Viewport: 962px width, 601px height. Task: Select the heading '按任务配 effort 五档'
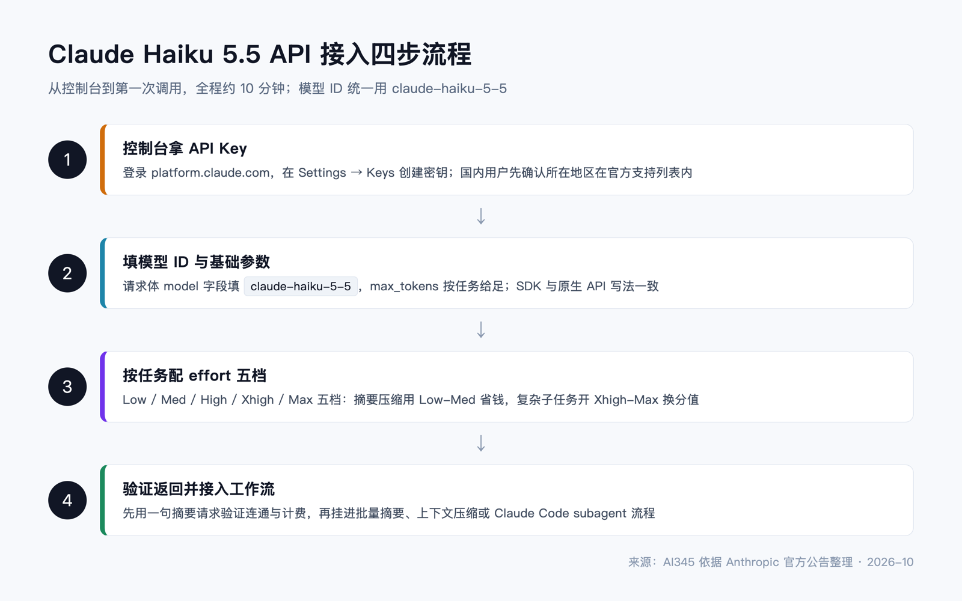[195, 376]
